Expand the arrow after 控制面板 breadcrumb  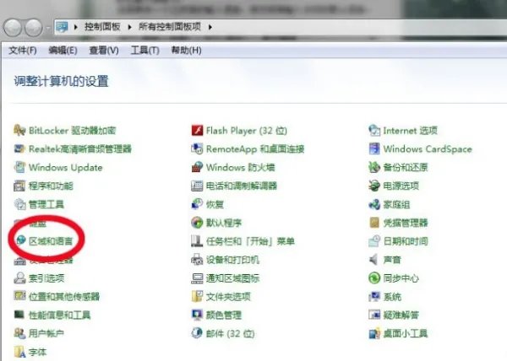(x=129, y=27)
